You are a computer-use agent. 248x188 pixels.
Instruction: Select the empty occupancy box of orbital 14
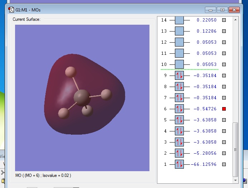tap(179, 20)
